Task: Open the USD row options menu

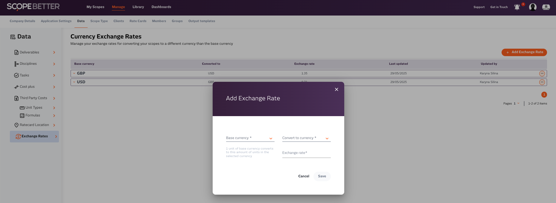Action: pos(542,82)
